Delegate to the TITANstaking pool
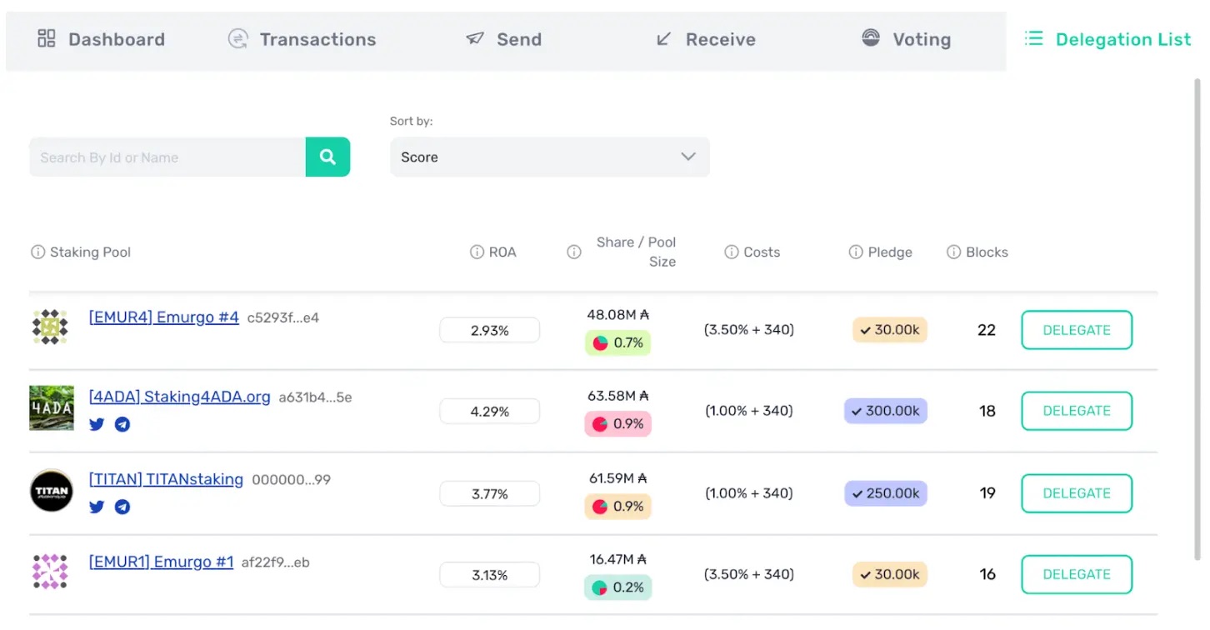Viewport: 1210px width, 630px height. click(1076, 493)
